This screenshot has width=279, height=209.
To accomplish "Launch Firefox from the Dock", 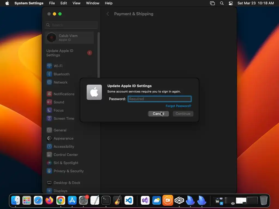I will [49, 200].
